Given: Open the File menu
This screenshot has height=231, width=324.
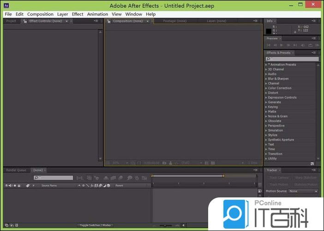Looking at the screenshot, I should click(8, 14).
